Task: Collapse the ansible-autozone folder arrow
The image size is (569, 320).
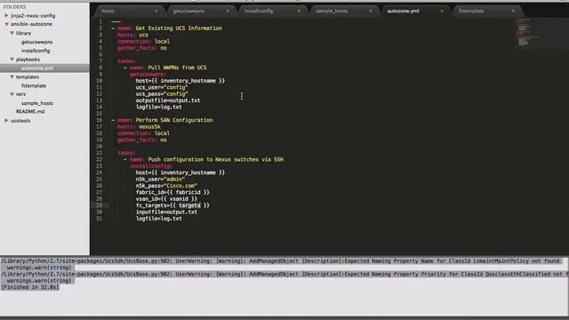Action: coord(6,24)
